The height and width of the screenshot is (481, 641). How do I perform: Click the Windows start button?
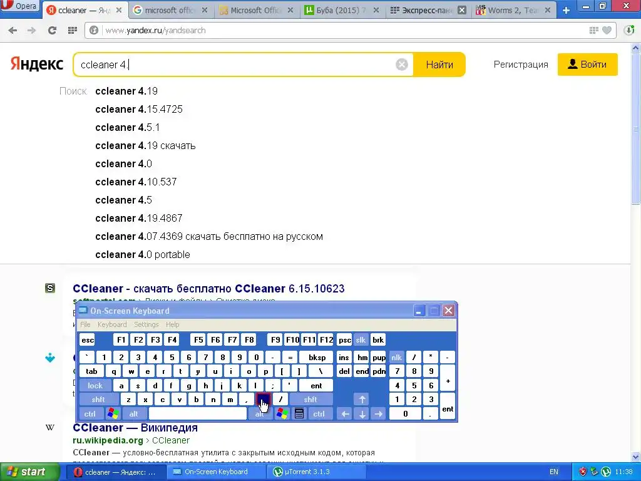(29, 472)
